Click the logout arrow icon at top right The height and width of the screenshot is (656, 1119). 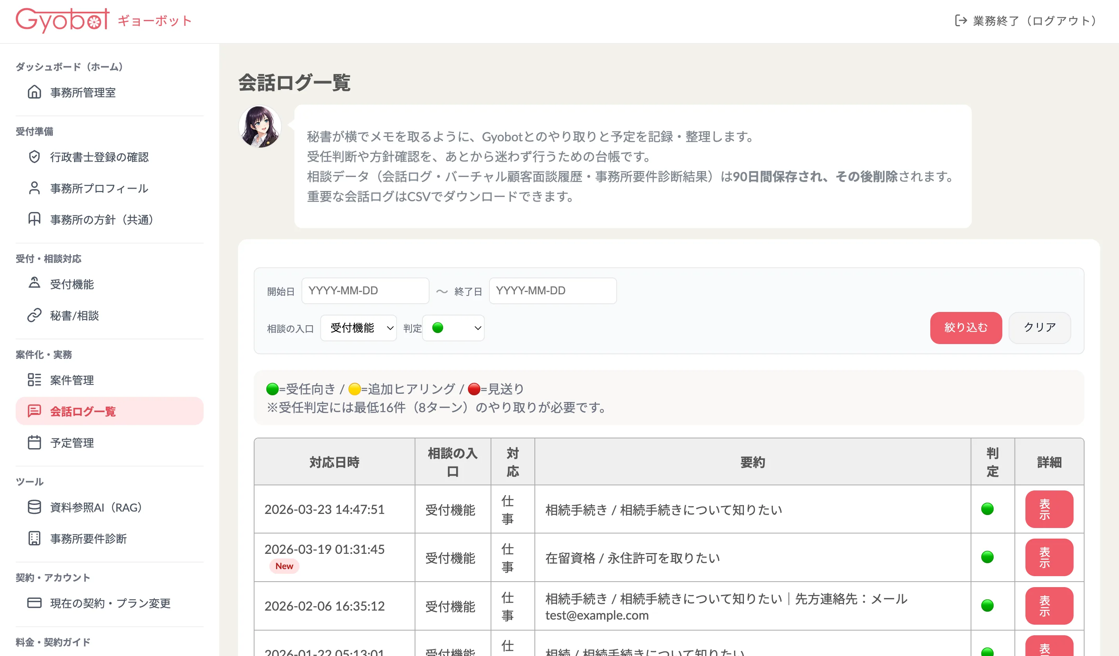pyautogui.click(x=960, y=21)
